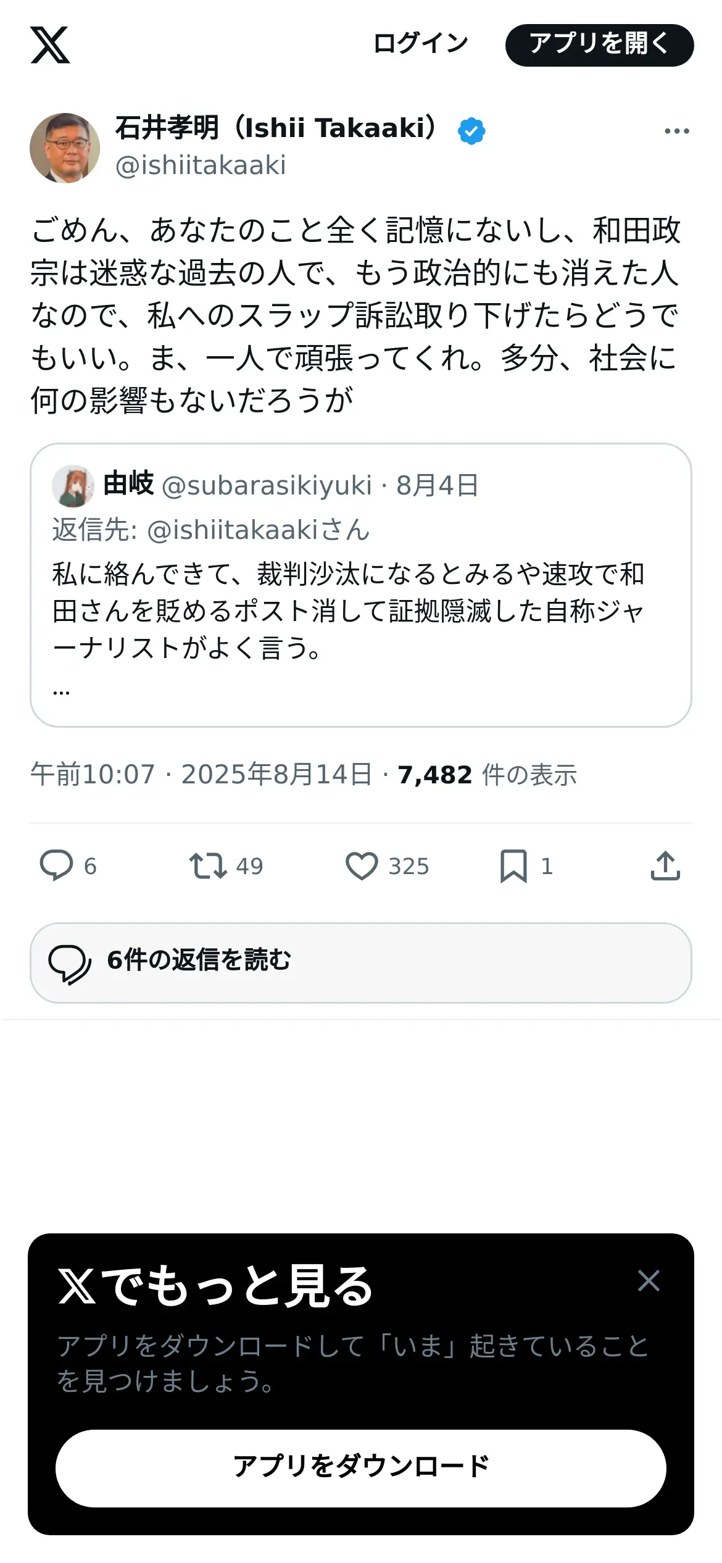Open the @ishiitakaaki handle under author name
The width and height of the screenshot is (722, 1563).
coord(201,165)
